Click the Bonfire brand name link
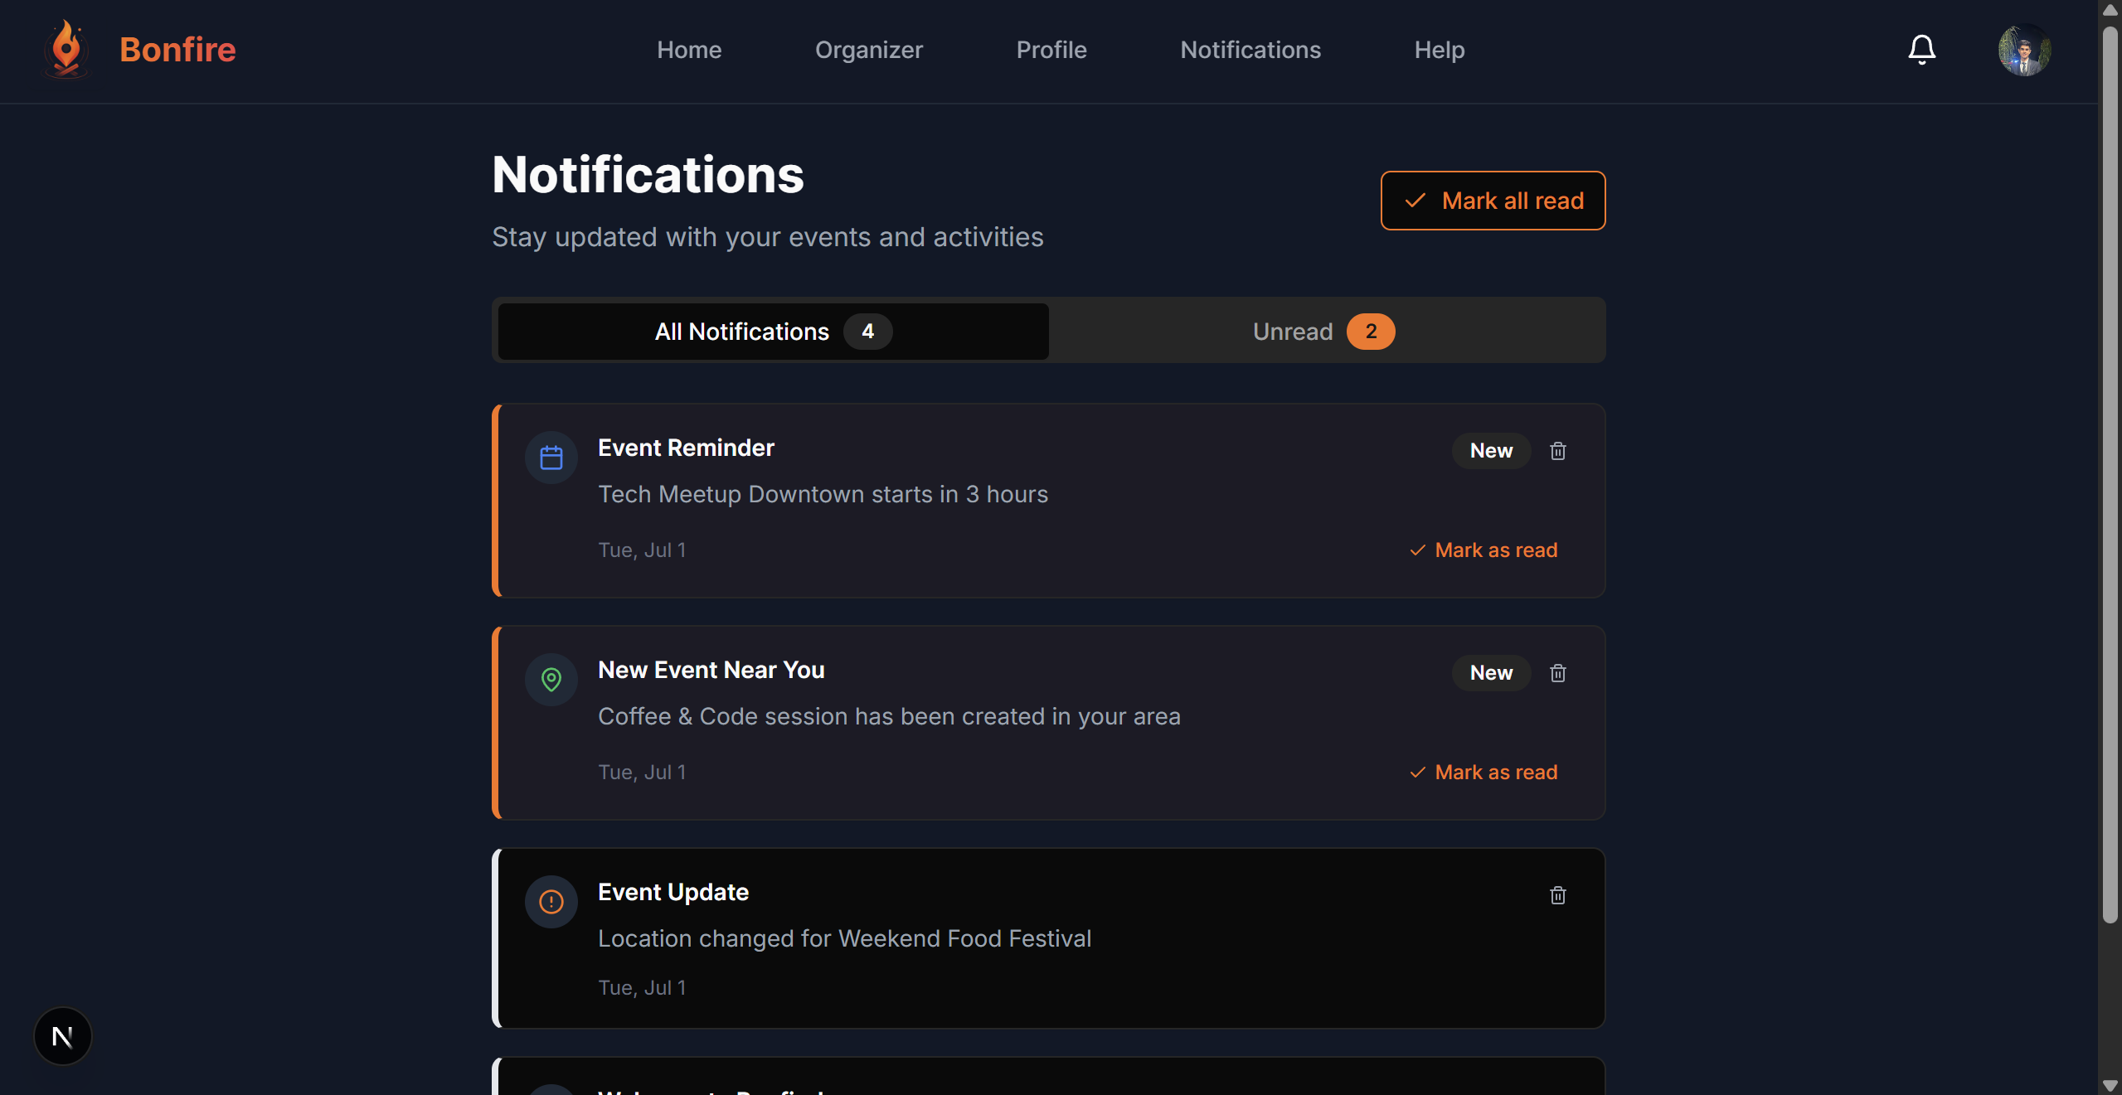2122x1095 pixels. (x=177, y=50)
